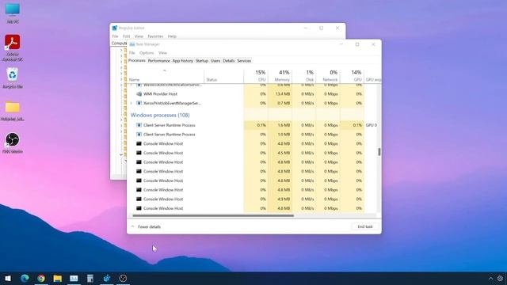Click icon of Client Server Runtime Process using 1.0 MB
Screen dimensions: 507x285
pos(139,135)
